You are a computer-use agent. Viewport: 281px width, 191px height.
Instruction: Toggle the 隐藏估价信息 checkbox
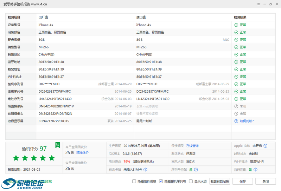(x=134, y=181)
